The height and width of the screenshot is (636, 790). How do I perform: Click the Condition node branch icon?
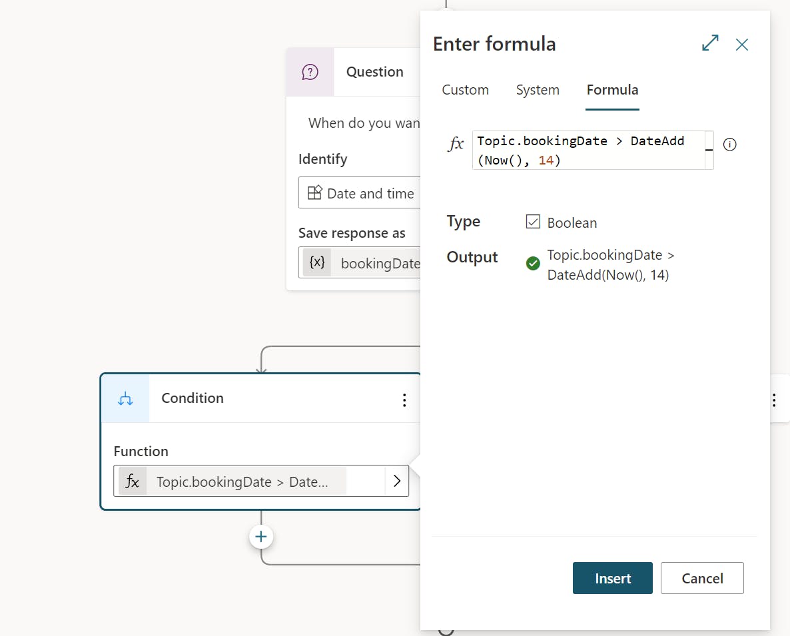125,398
